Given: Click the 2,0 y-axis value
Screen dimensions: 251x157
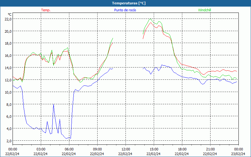Looking at the screenshot, I should coord(9,141).
